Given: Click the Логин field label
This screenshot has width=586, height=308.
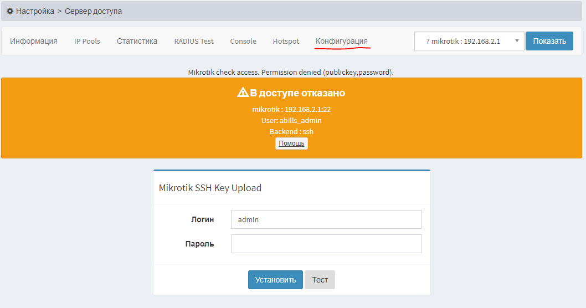Looking at the screenshot, I should [x=203, y=219].
